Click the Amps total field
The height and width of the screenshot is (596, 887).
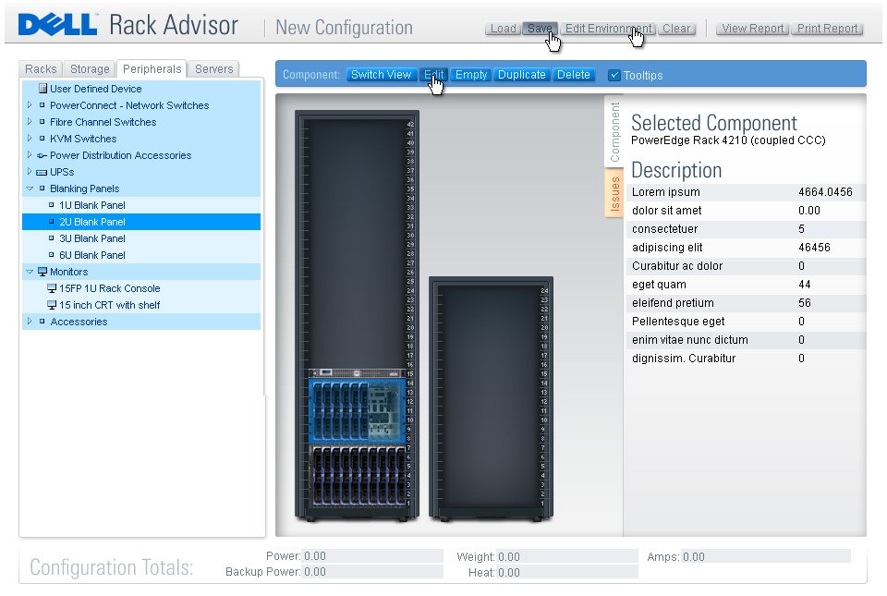[x=766, y=556]
